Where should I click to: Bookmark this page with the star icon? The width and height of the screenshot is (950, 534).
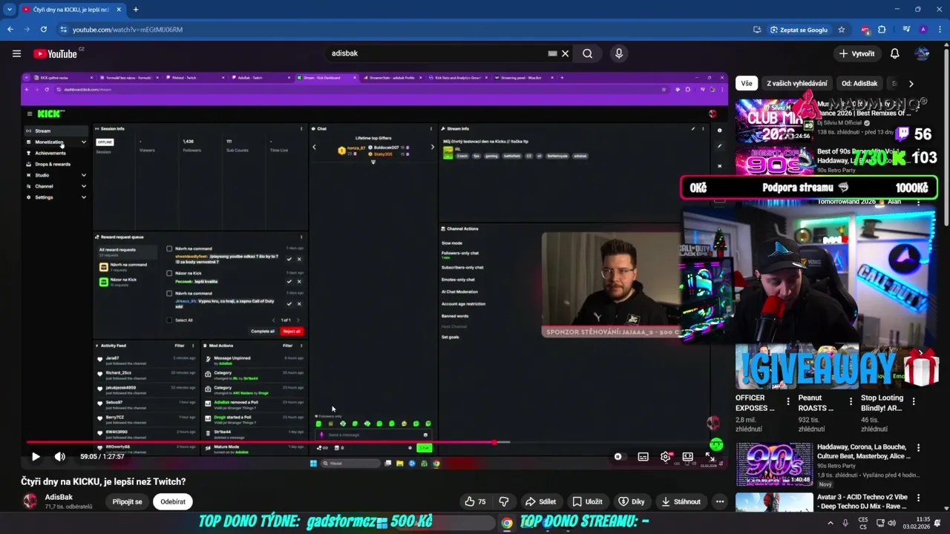pyautogui.click(x=842, y=30)
